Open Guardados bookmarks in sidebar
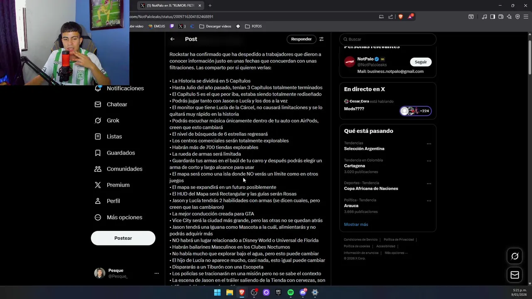This screenshot has width=532, height=299. pyautogui.click(x=115, y=153)
